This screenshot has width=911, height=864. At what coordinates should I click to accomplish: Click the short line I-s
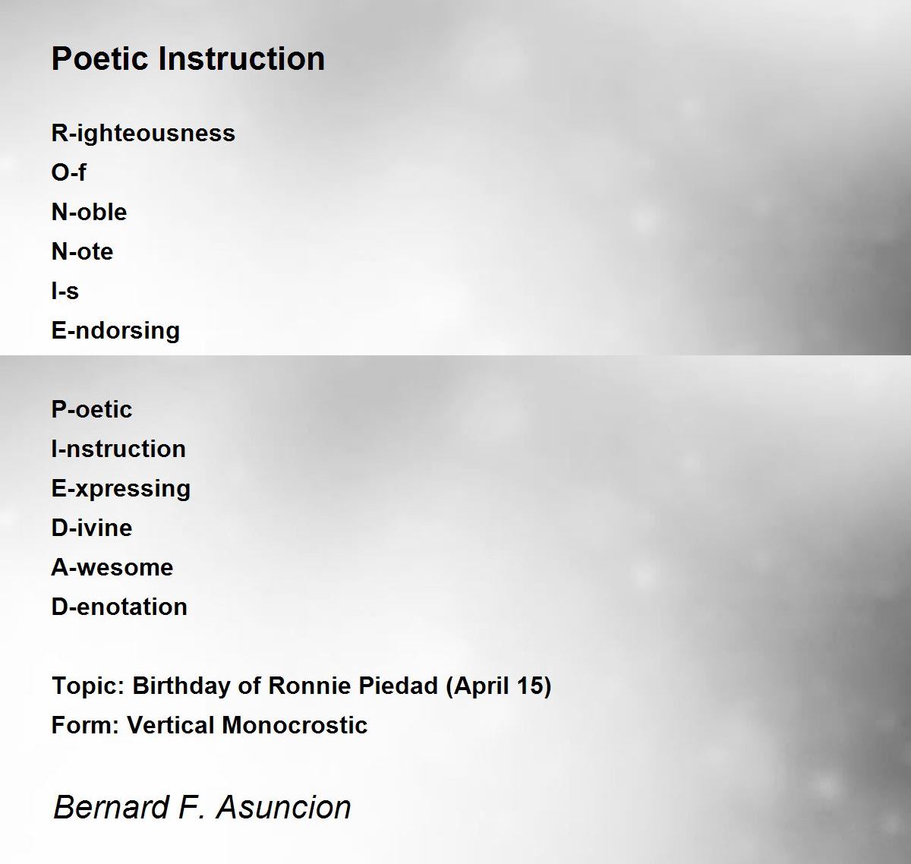tap(65, 291)
